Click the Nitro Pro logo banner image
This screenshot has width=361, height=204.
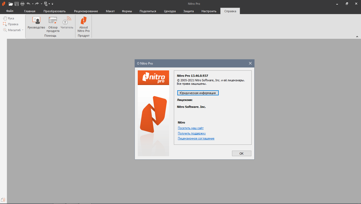[x=153, y=78]
